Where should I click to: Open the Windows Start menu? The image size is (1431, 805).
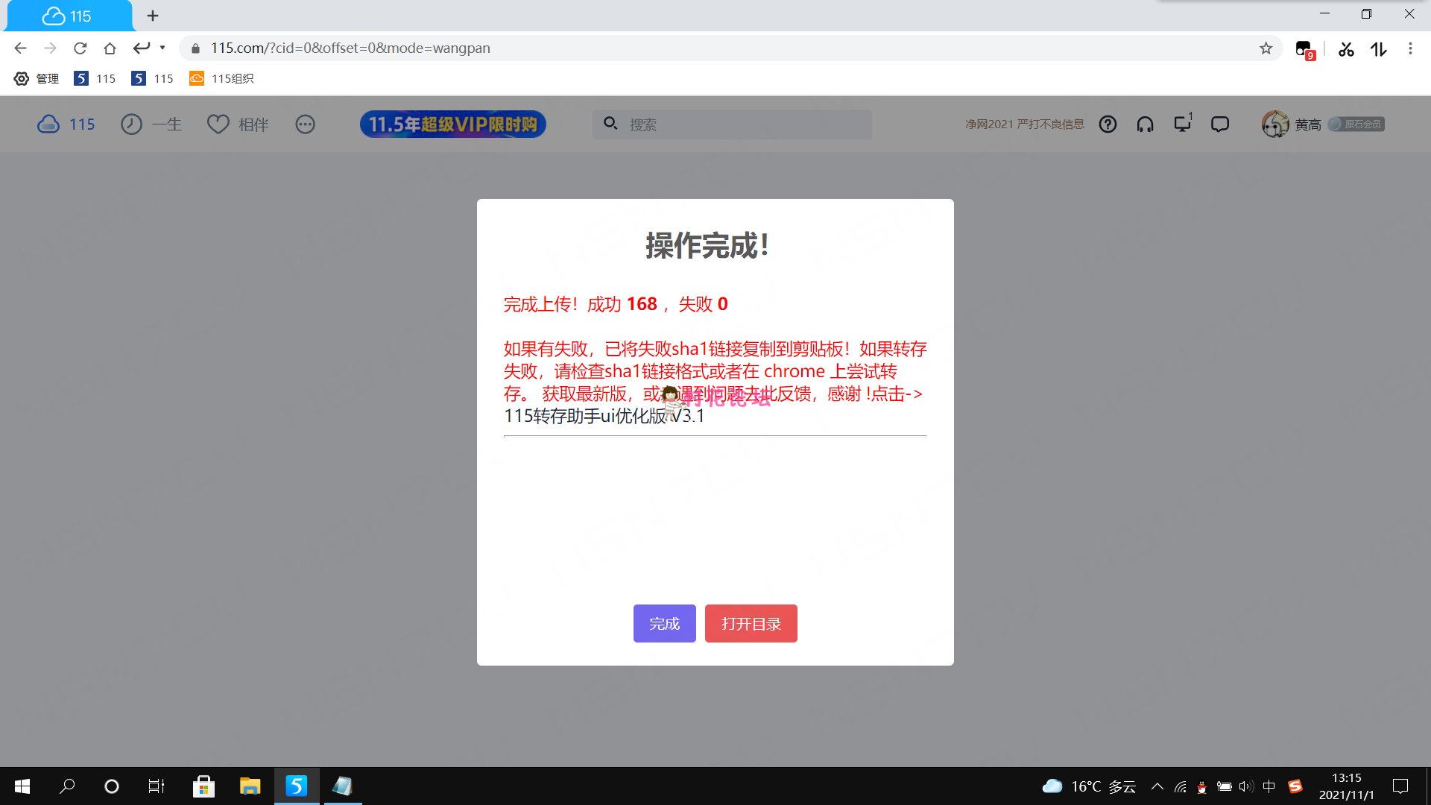click(22, 786)
